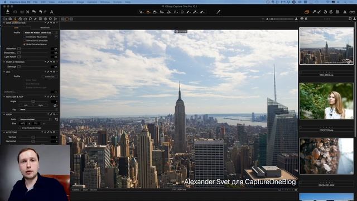This screenshot has height=201, width=357.
Task: Click the Import images icon
Action: pyautogui.click(x=8, y=12)
